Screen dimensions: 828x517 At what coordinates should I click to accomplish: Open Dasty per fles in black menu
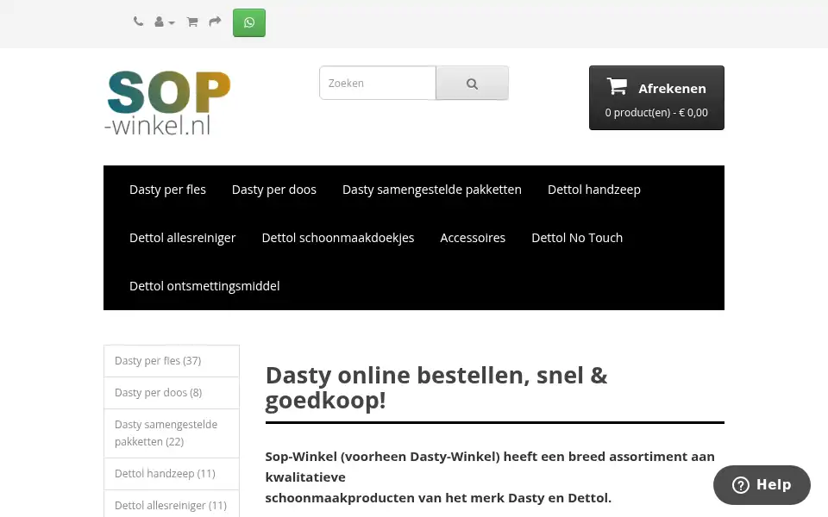[x=167, y=190]
